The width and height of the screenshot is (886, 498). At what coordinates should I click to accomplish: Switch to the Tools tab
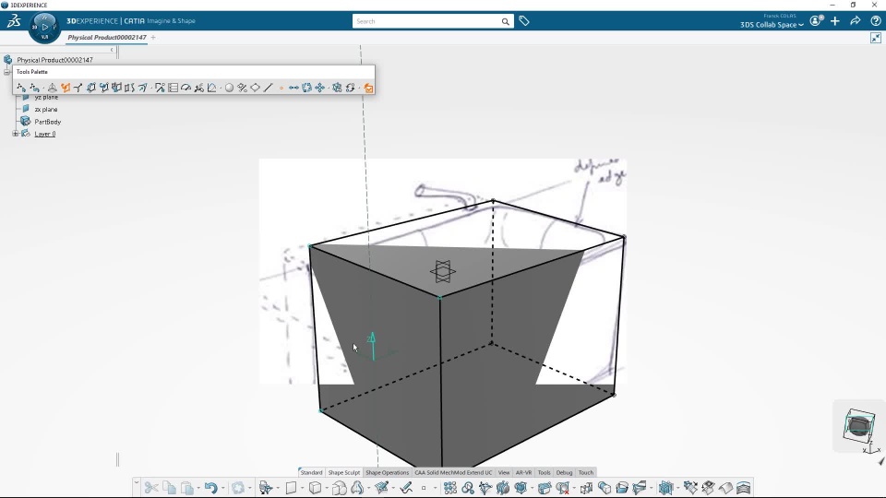coord(545,472)
